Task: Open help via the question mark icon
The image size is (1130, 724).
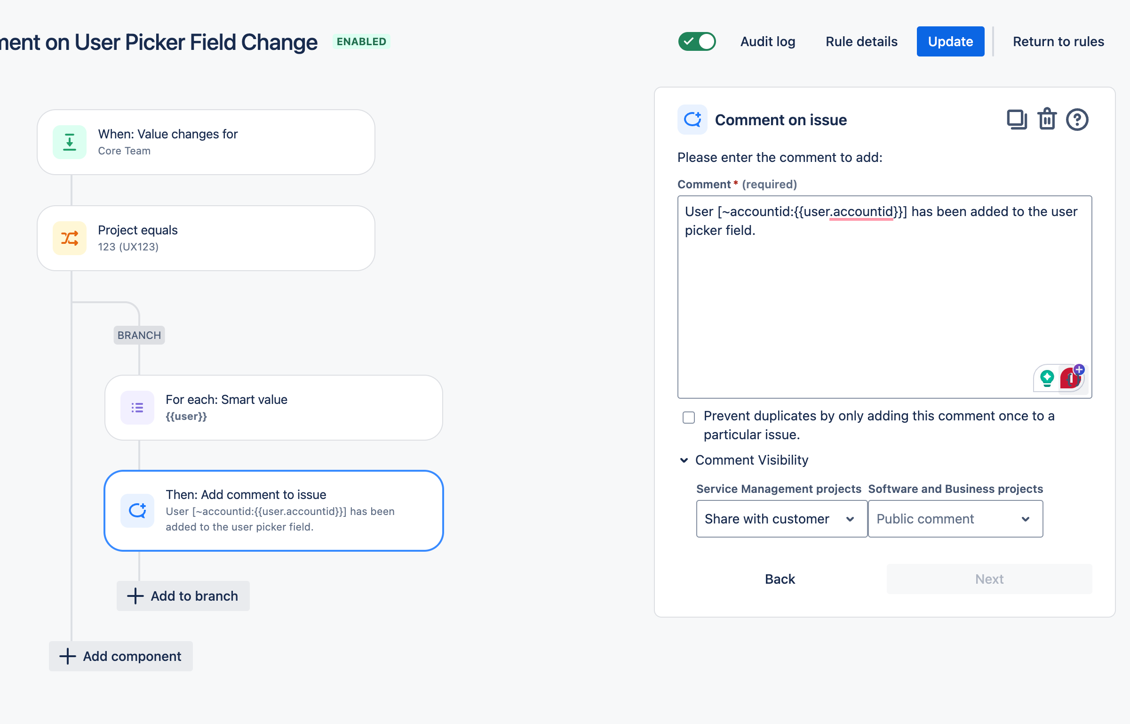Action: pos(1077,120)
